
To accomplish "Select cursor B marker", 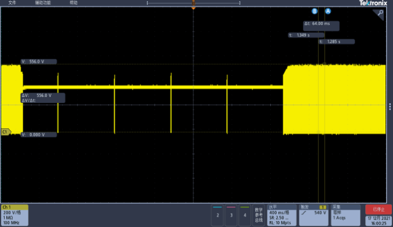I will (x=314, y=11).
